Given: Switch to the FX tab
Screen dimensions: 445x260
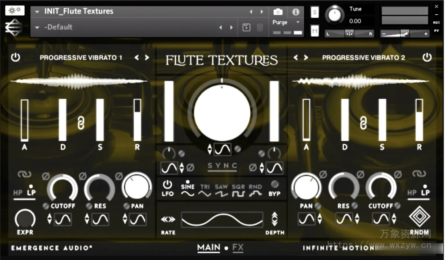Looking at the screenshot, I should tap(238, 248).
